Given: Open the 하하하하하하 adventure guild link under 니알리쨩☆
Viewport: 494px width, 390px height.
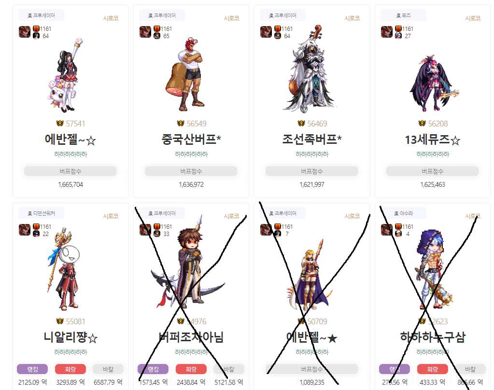Looking at the screenshot, I should pos(71,352).
